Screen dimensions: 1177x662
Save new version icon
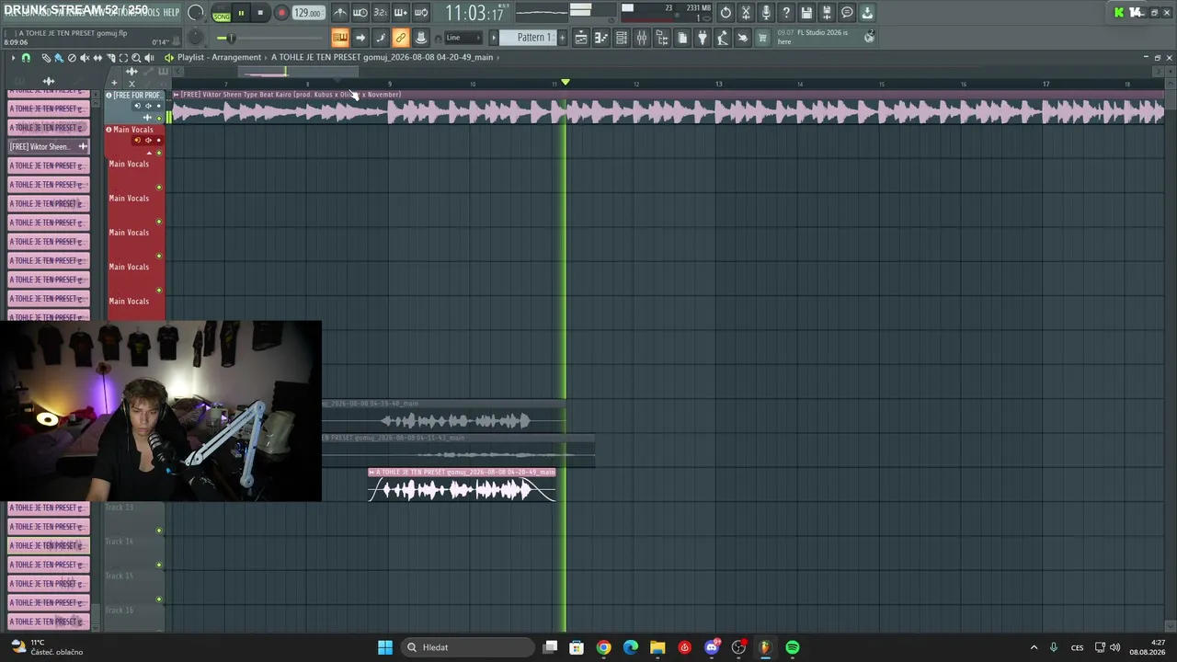pyautogui.click(x=827, y=13)
